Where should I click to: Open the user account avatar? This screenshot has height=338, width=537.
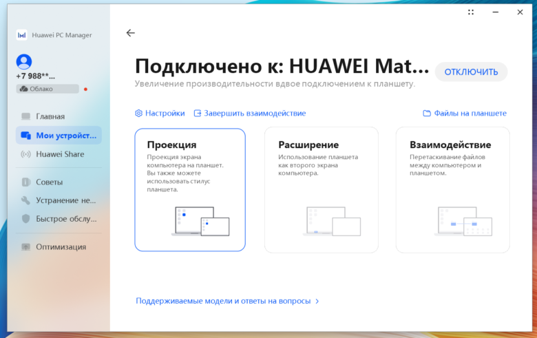click(24, 62)
